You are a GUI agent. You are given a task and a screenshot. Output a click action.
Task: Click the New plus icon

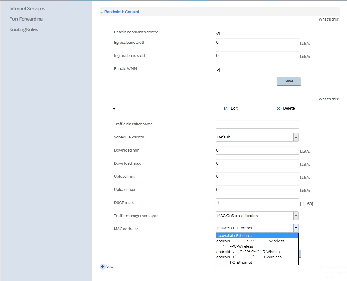click(x=103, y=267)
